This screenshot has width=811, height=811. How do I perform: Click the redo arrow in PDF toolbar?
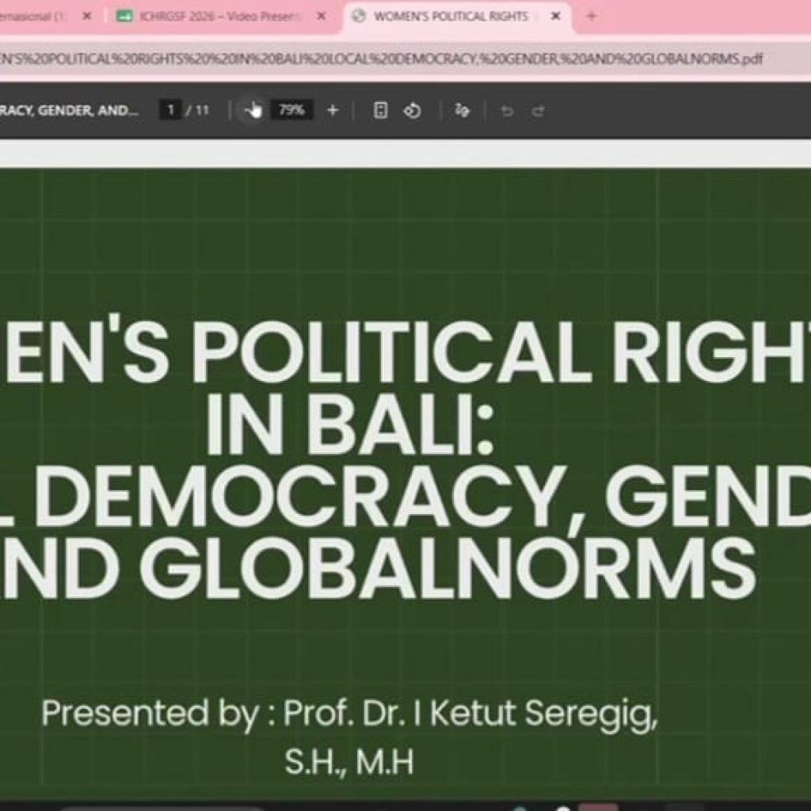539,111
